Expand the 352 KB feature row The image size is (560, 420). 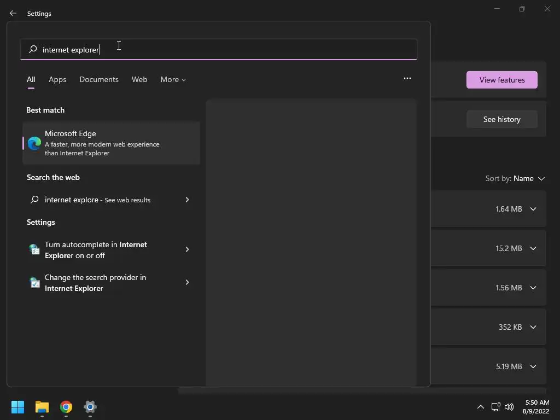tap(533, 327)
